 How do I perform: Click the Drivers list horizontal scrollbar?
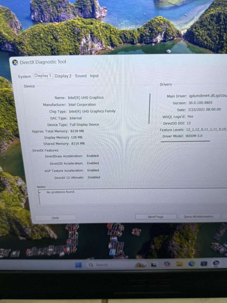[185, 141]
